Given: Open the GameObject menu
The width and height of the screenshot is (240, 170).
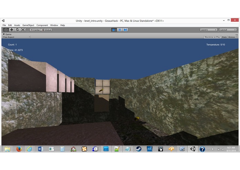Looking at the screenshot, I should coord(28,25).
